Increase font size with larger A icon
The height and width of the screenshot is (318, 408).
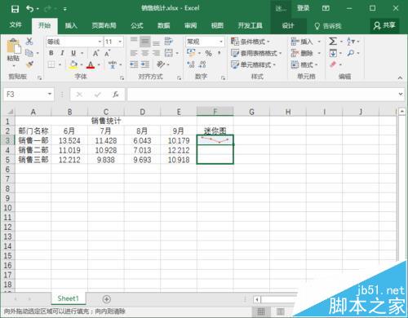(95, 53)
